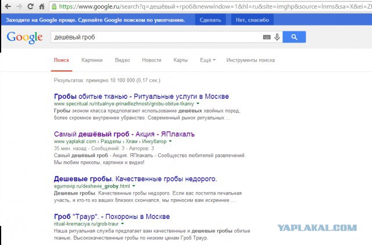Open the Карты tab
The width and height of the screenshot is (372, 245).
point(181,60)
